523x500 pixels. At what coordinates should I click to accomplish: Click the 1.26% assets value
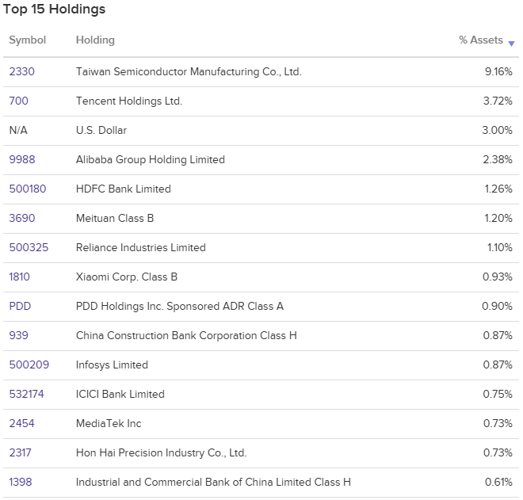point(498,189)
